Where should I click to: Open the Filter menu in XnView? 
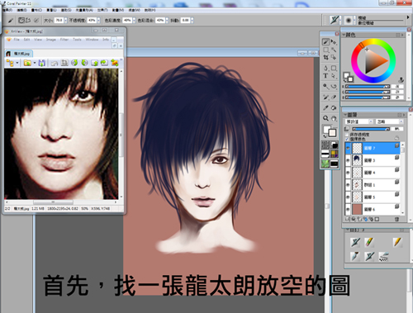click(64, 40)
